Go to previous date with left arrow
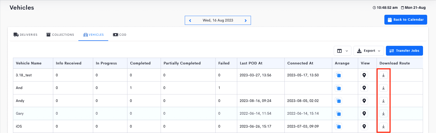436x133 pixels. click(190, 20)
